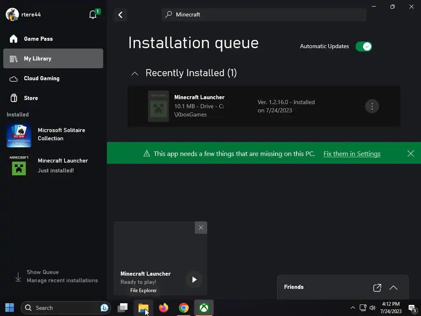Click the rtere44 profile avatar
The height and width of the screenshot is (316, 421).
click(x=12, y=14)
